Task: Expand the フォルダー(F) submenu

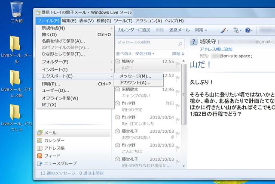Action: coord(75,62)
